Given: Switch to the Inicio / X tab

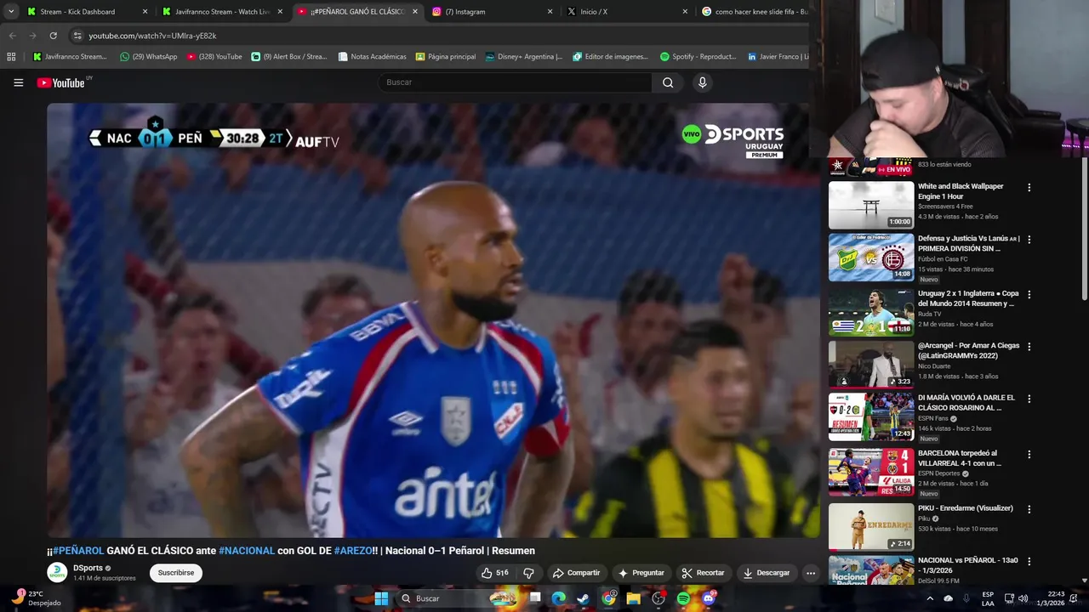Looking at the screenshot, I should (x=628, y=12).
